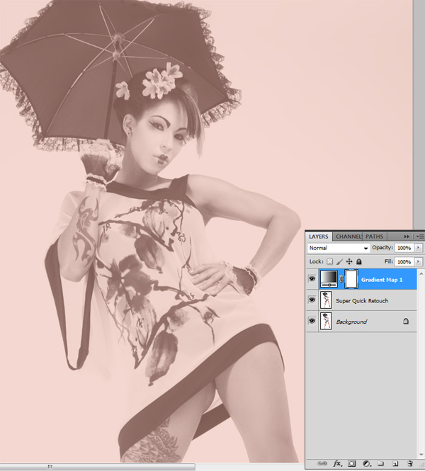Click the Layers list scroll up arrow

pyautogui.click(x=421, y=273)
